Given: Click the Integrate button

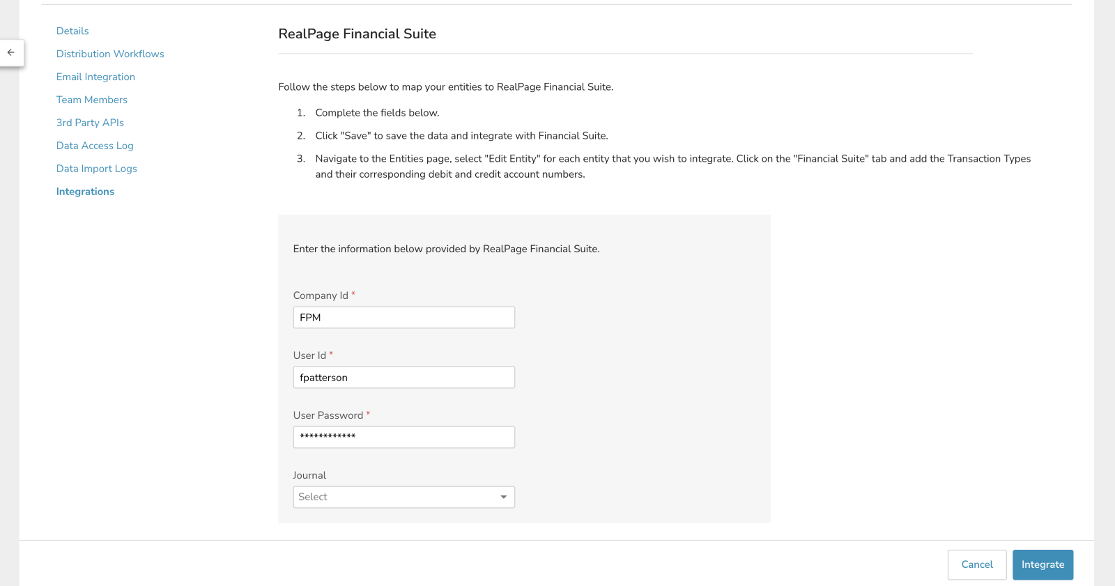Looking at the screenshot, I should (1043, 564).
